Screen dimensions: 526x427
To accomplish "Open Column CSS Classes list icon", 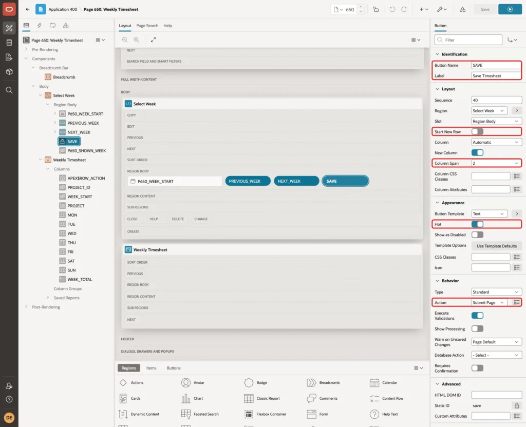I will click(517, 177).
